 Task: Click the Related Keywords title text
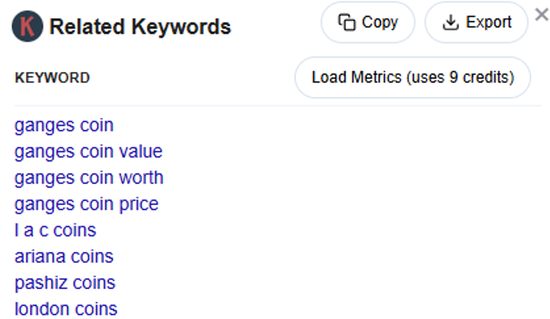140,27
